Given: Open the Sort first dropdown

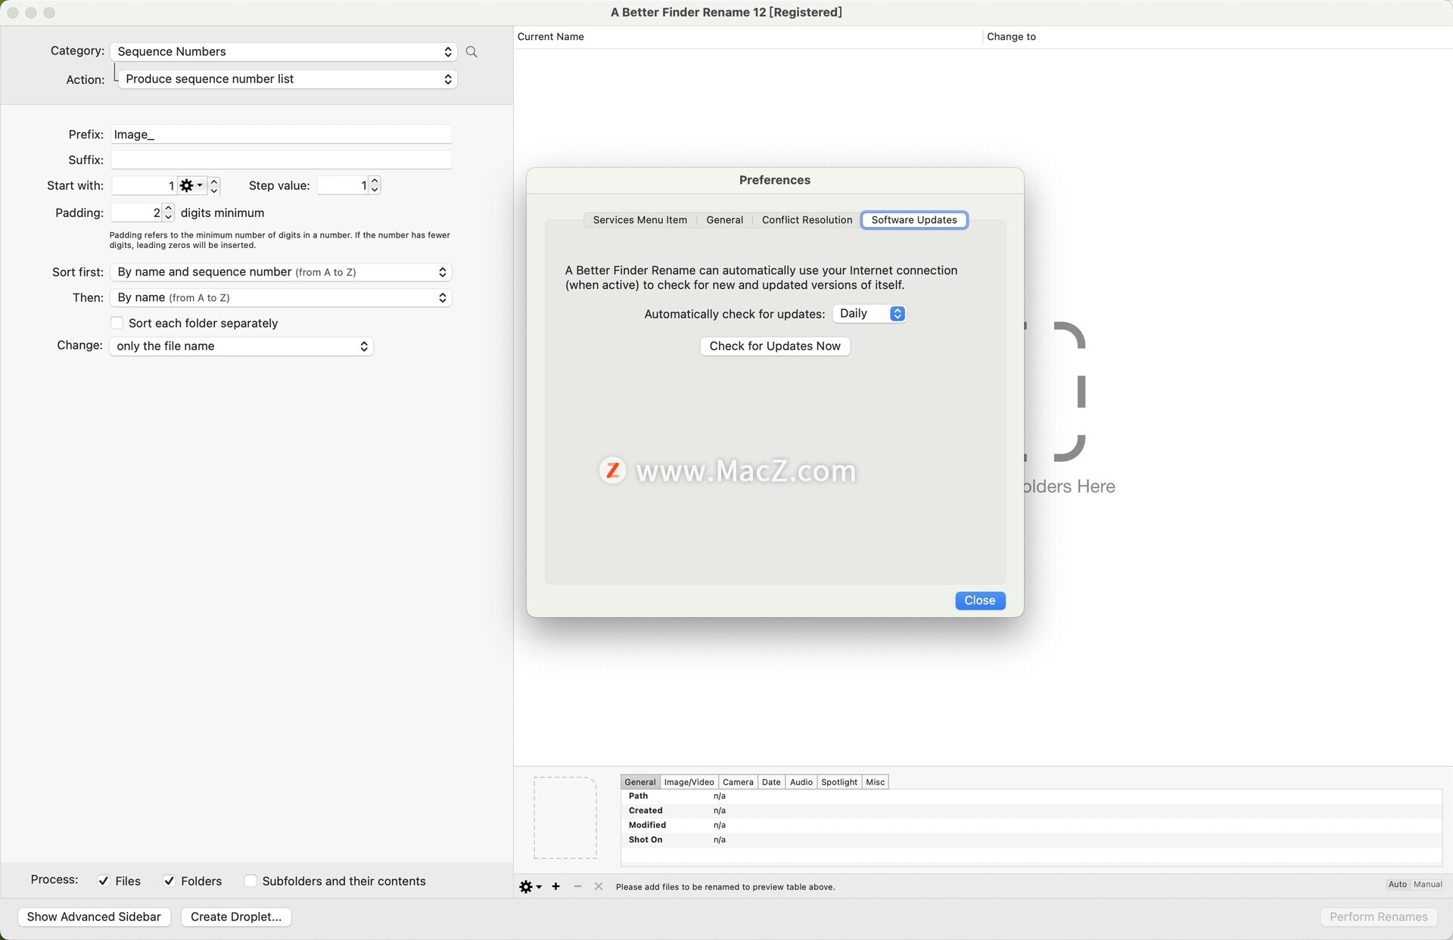Looking at the screenshot, I should click(x=281, y=271).
